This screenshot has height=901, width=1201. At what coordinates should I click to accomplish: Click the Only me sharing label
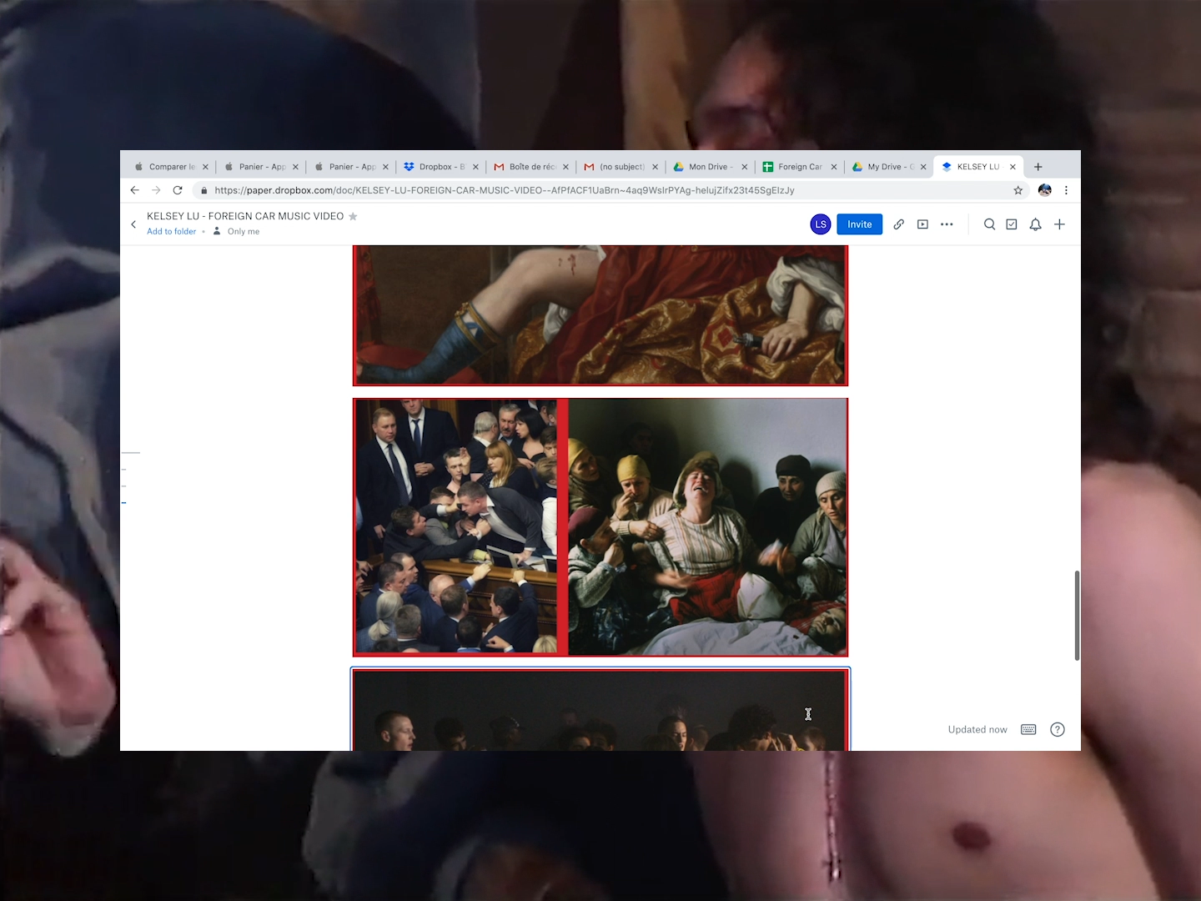[x=244, y=232]
